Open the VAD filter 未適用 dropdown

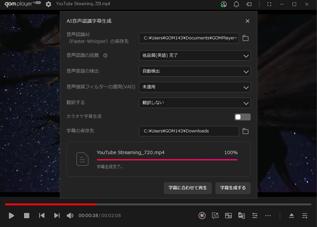[x=195, y=87]
